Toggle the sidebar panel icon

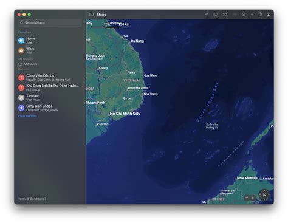(x=91, y=15)
